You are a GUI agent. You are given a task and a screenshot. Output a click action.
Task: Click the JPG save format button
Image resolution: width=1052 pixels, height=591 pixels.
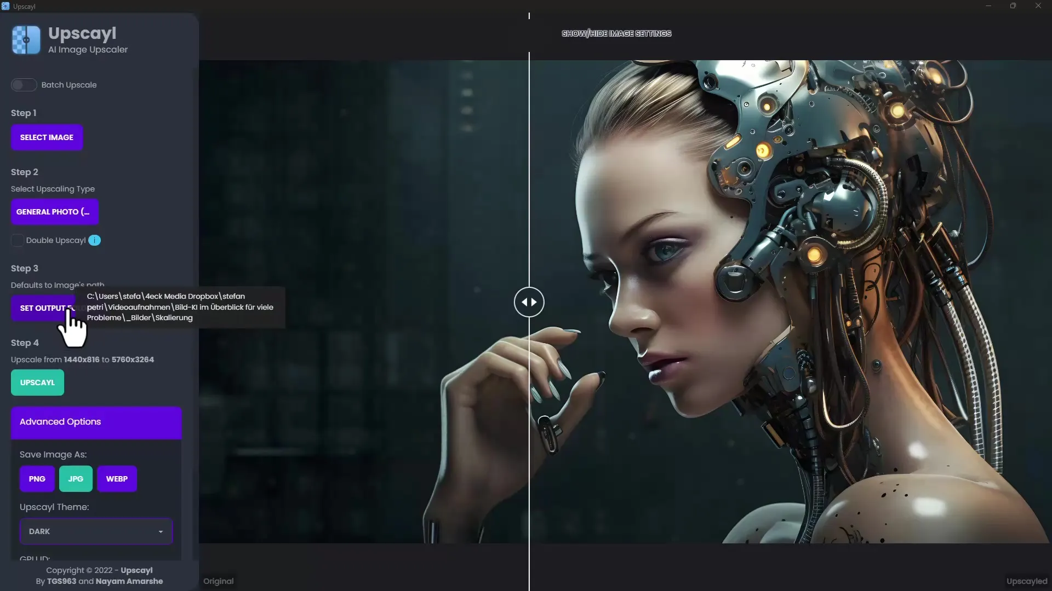tap(75, 478)
